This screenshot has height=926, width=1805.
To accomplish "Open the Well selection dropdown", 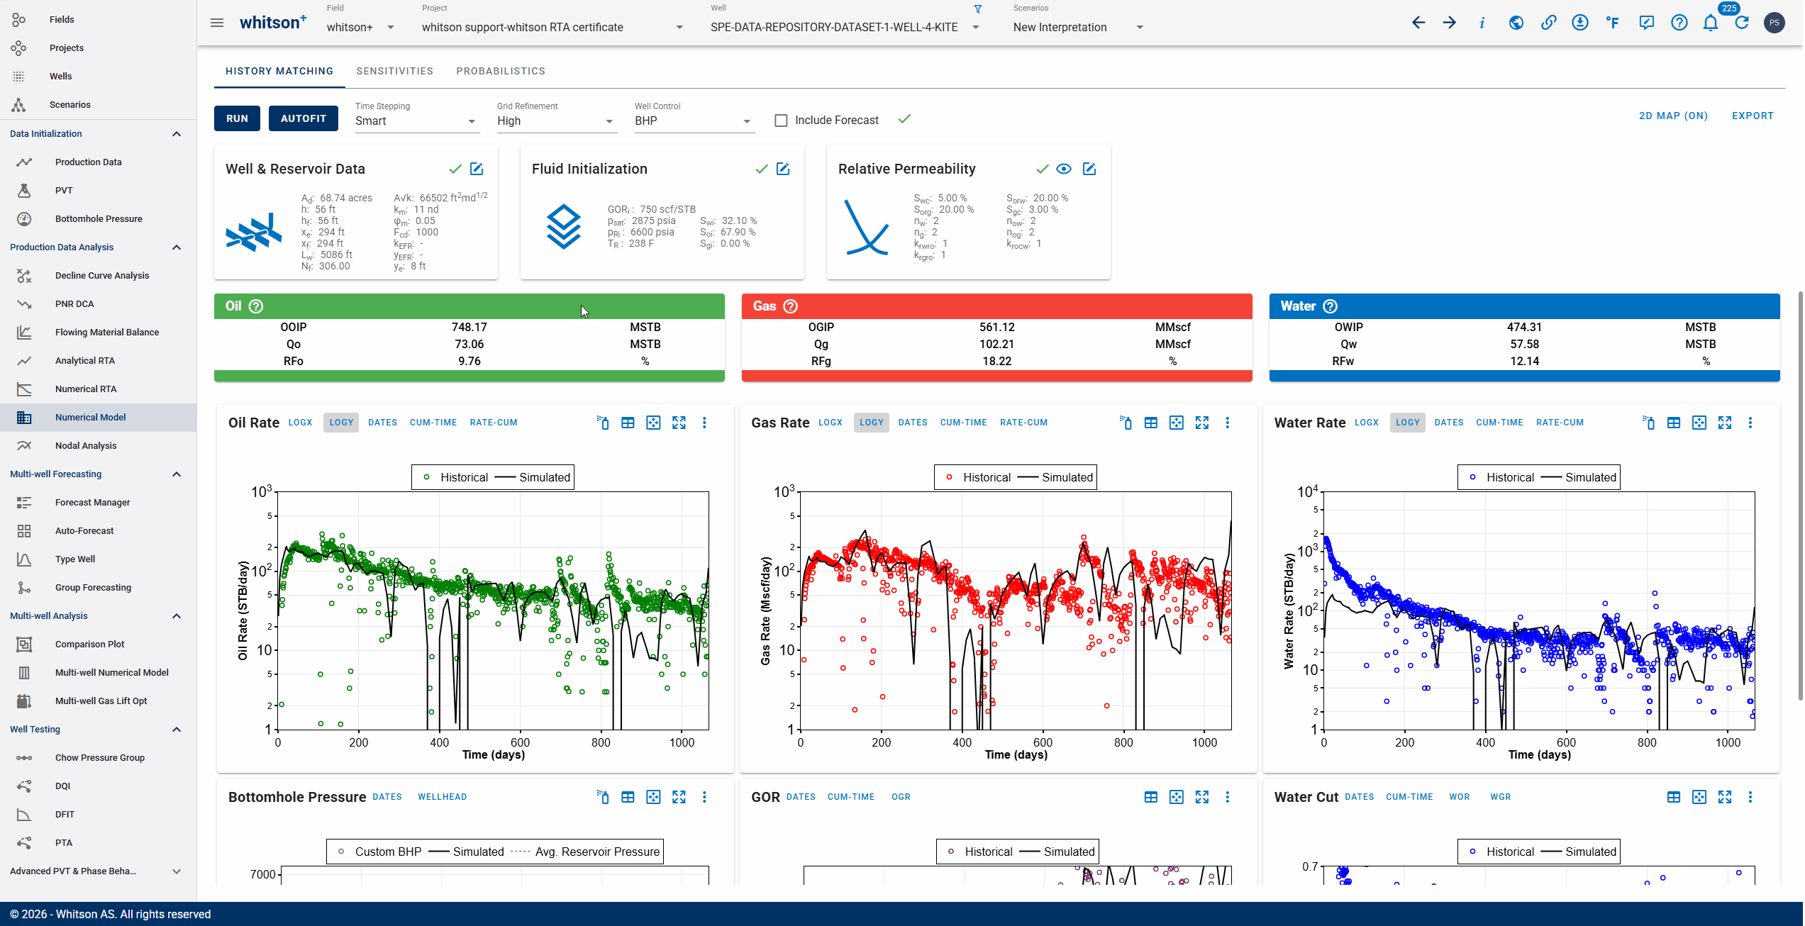I will point(845,27).
